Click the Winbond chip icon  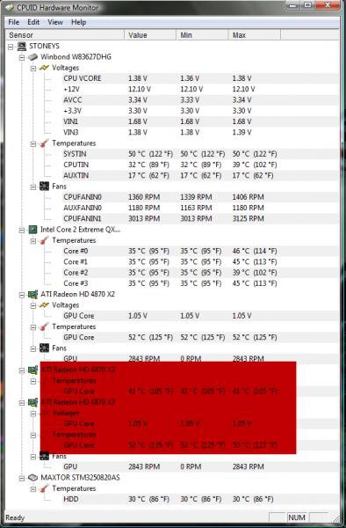pos(32,57)
